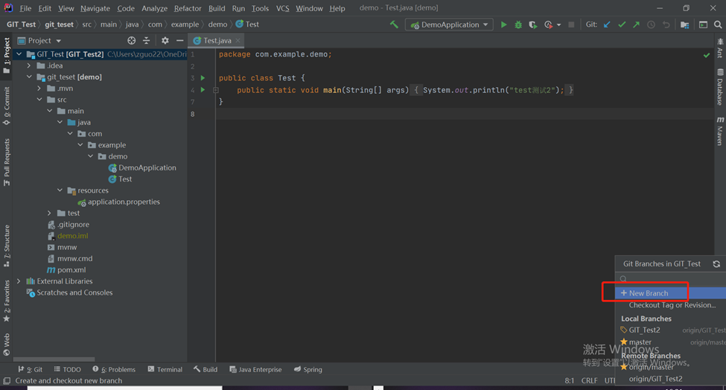Refresh the Git Branches popup
Viewport: 726px width, 390px height.
tap(716, 264)
